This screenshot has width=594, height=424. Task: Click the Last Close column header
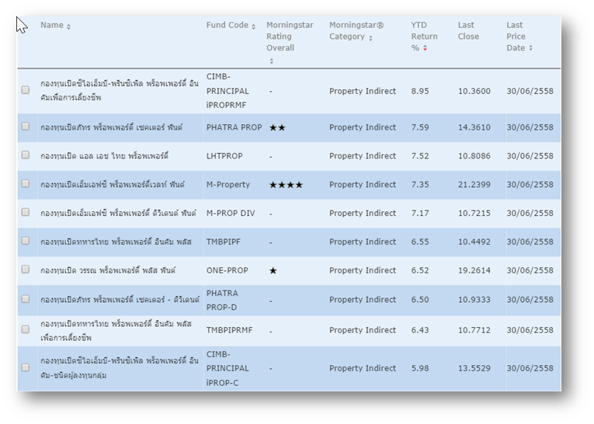pos(468,30)
